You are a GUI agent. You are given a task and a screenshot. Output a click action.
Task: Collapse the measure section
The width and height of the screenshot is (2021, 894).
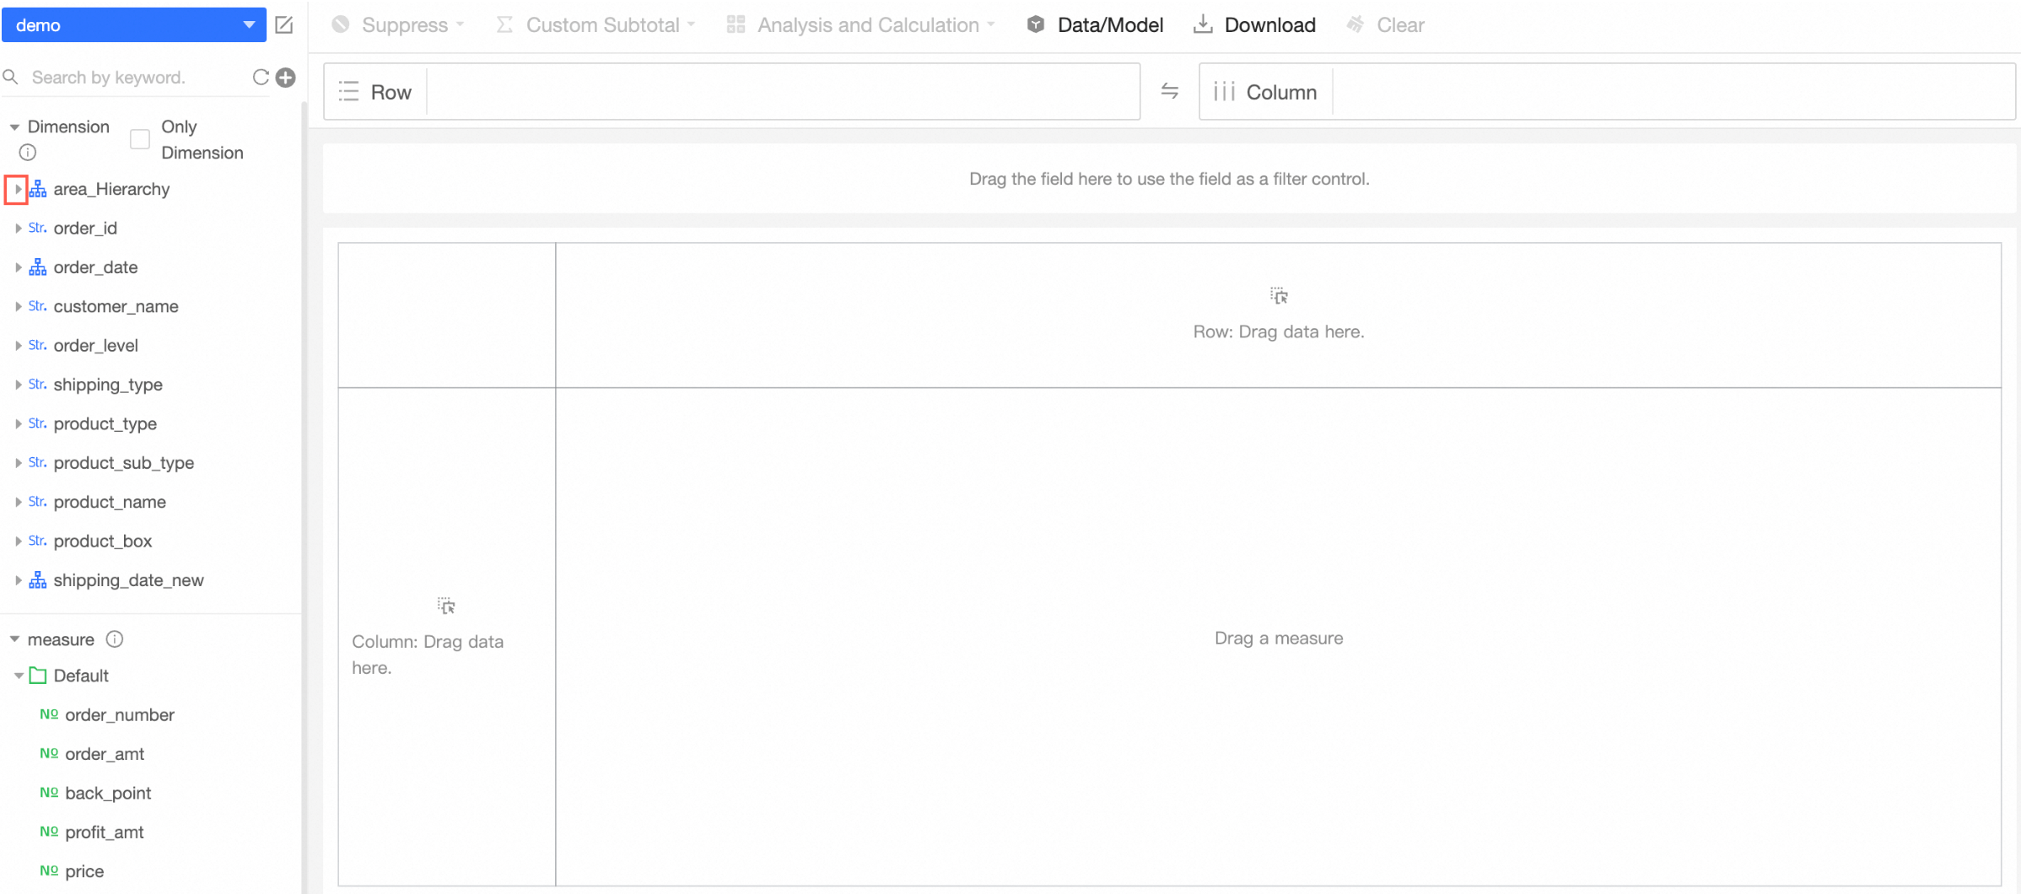[14, 639]
